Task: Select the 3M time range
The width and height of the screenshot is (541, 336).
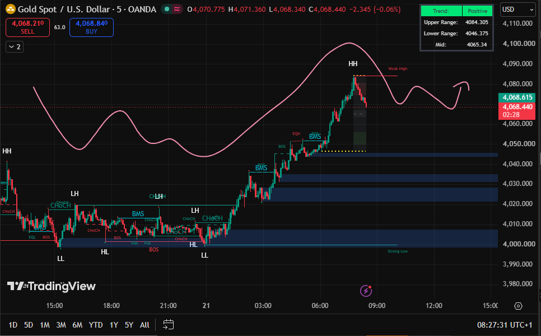Action: point(61,325)
